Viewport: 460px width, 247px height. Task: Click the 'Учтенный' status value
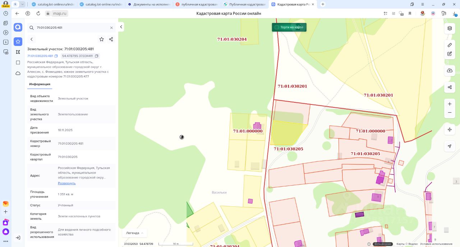coord(65,205)
